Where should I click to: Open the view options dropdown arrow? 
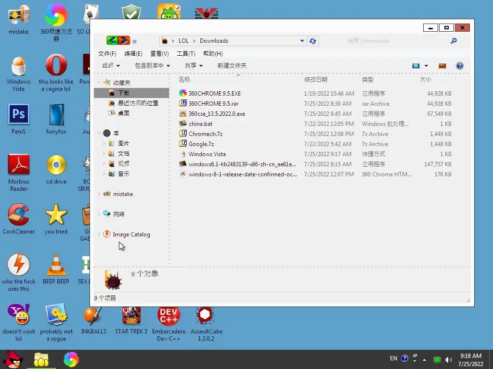[x=427, y=66]
